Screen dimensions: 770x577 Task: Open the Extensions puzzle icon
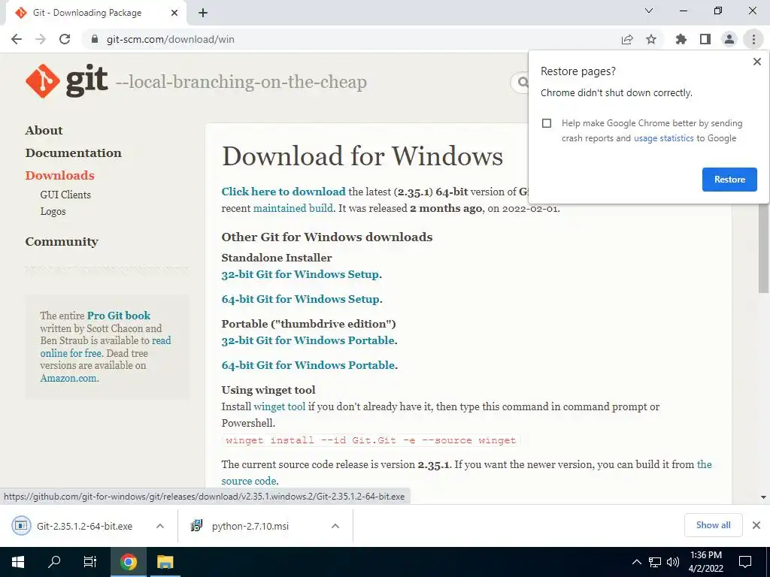(681, 39)
